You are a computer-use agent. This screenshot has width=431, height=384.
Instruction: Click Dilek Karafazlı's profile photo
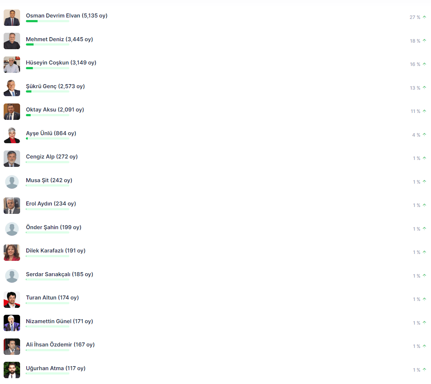(x=12, y=252)
